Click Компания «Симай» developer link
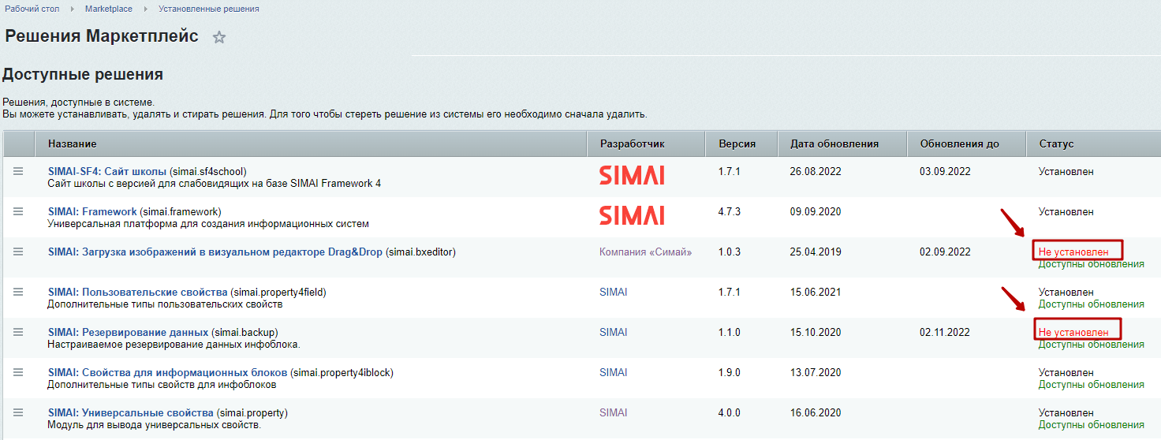 [645, 252]
